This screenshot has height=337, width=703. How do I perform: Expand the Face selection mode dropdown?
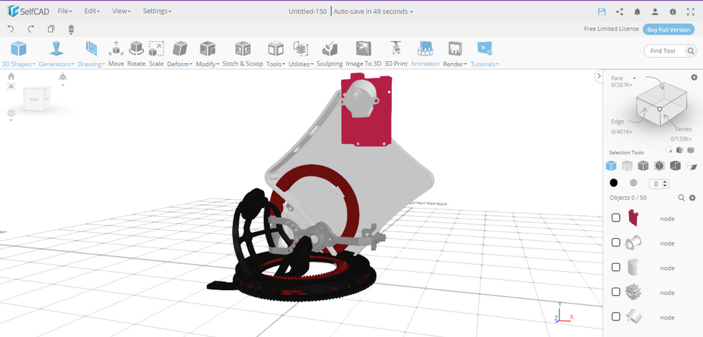[x=634, y=78]
